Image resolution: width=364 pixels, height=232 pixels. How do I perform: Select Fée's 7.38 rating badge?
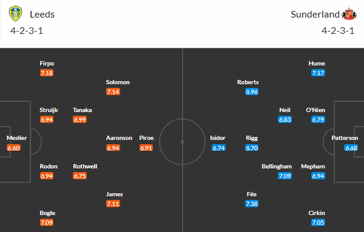pos(252,204)
